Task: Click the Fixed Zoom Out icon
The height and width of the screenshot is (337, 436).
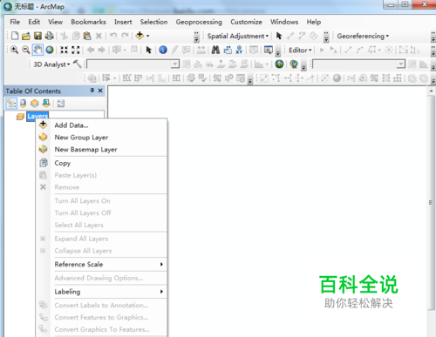Action: pyautogui.click(x=76, y=50)
